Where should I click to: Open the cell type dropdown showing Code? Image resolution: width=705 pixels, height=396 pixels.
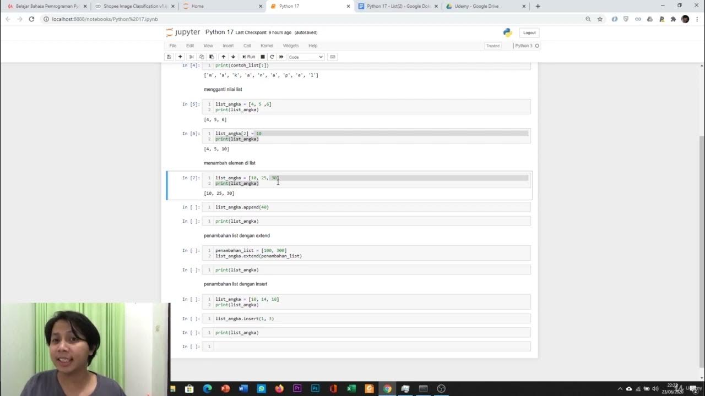click(x=306, y=57)
